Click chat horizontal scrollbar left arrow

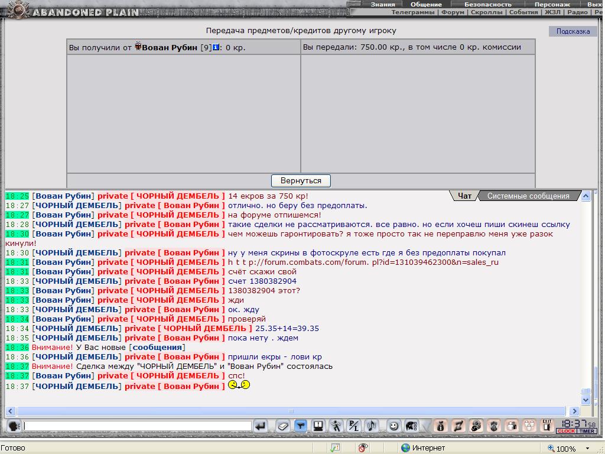coord(11,411)
